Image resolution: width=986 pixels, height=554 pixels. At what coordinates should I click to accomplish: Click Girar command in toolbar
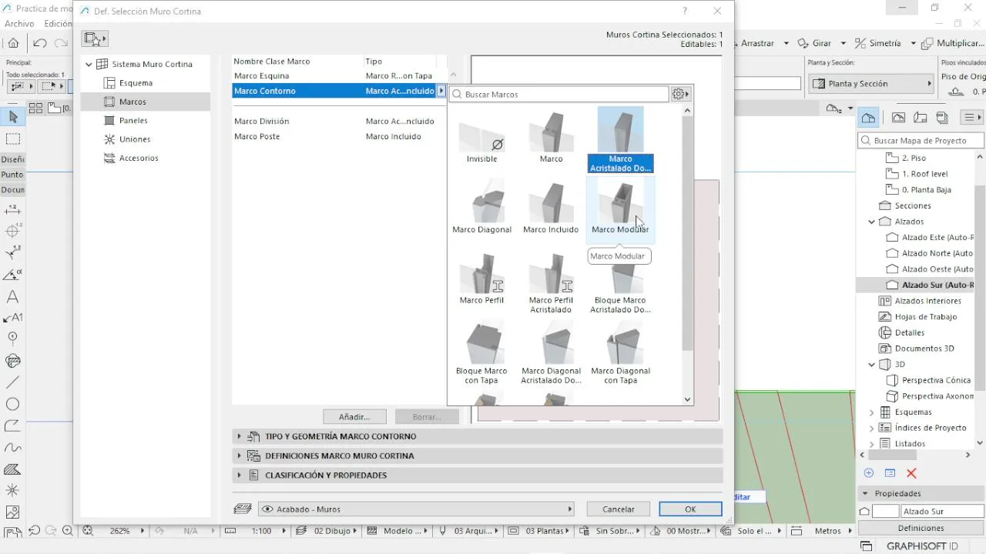(815, 43)
